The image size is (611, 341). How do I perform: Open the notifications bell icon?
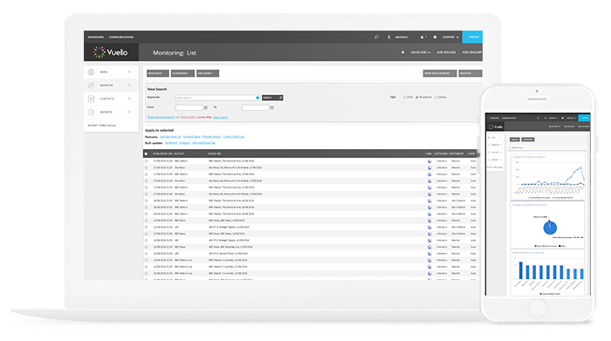pyautogui.click(x=422, y=37)
